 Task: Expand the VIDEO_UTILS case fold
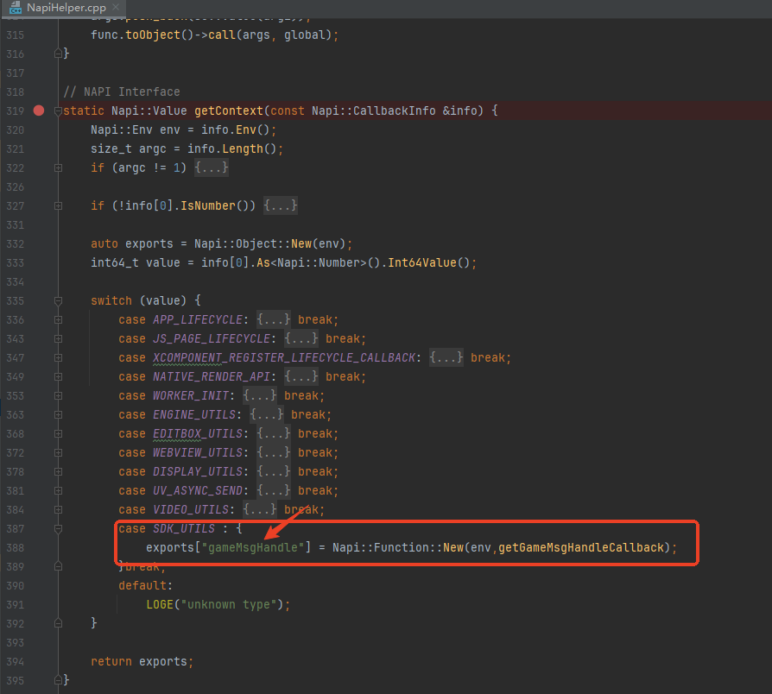coord(58,510)
